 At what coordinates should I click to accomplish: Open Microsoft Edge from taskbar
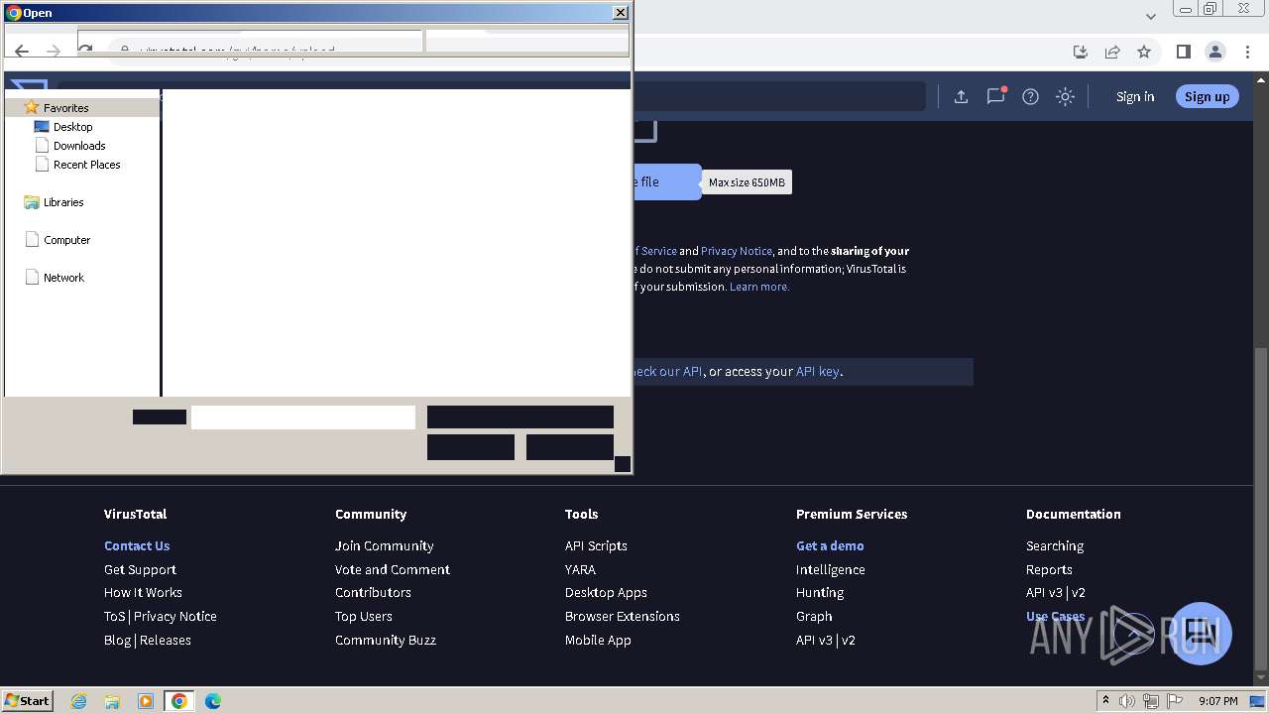(212, 701)
